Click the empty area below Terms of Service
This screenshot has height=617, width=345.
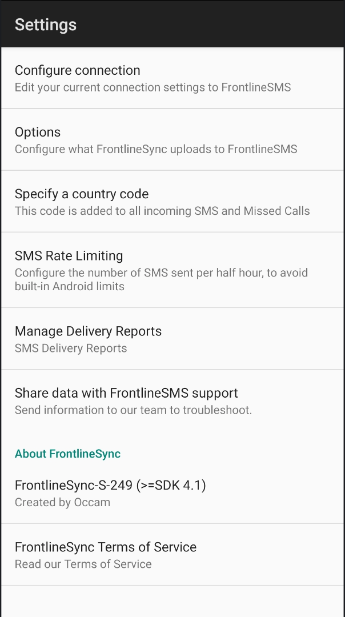pyautogui.click(x=172, y=601)
